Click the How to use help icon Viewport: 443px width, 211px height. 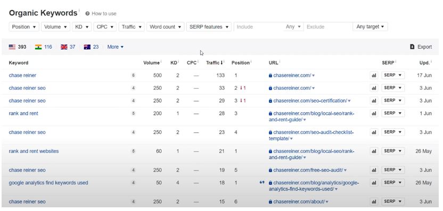click(87, 13)
